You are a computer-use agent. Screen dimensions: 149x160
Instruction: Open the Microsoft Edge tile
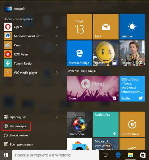point(79,53)
